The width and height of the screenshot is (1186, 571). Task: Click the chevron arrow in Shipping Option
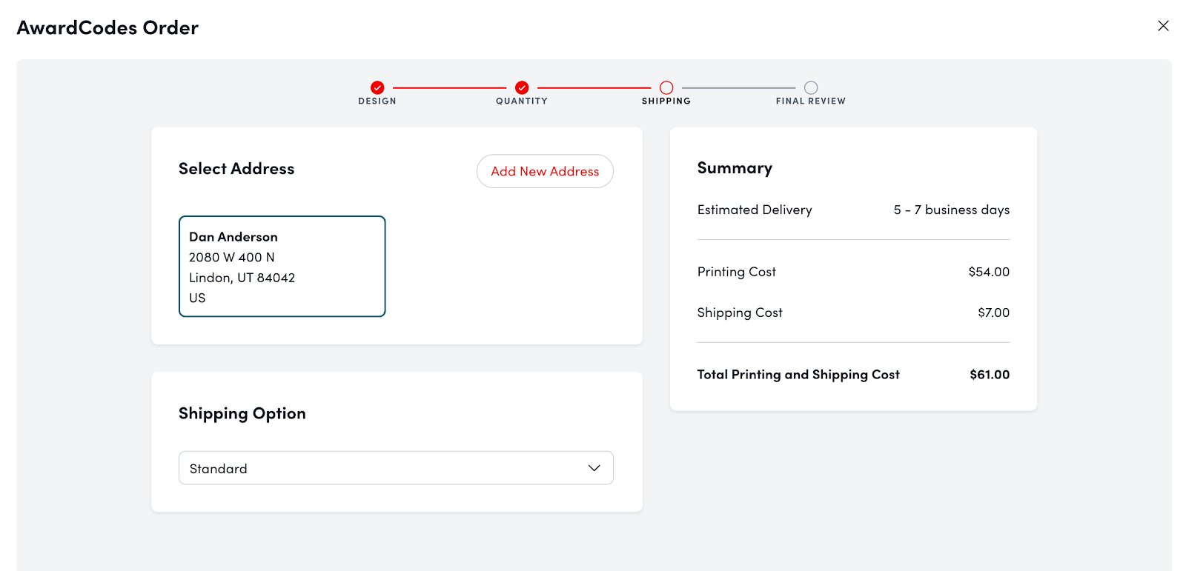(594, 468)
